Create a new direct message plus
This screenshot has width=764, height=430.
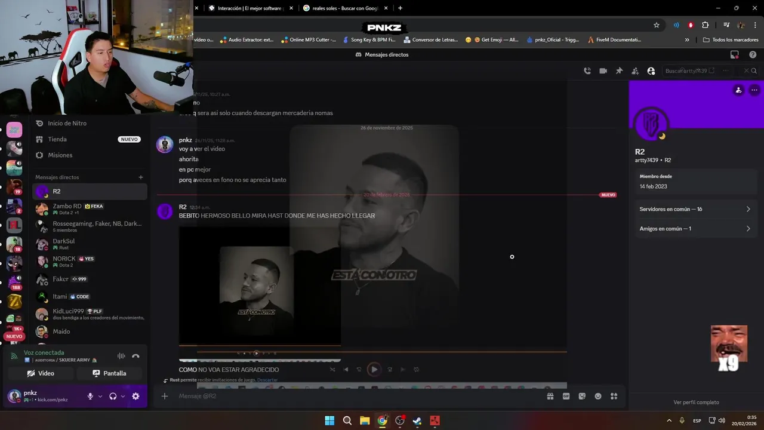[141, 177]
